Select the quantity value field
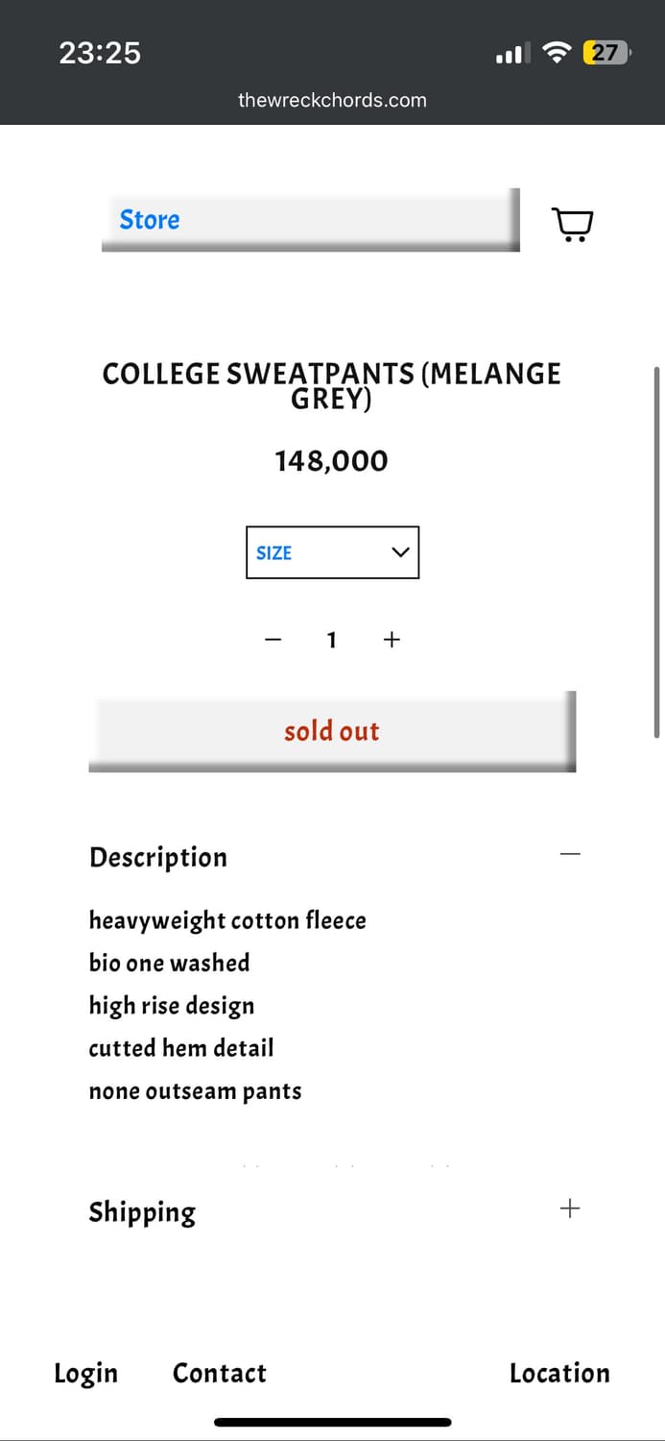665x1441 pixels. point(332,640)
